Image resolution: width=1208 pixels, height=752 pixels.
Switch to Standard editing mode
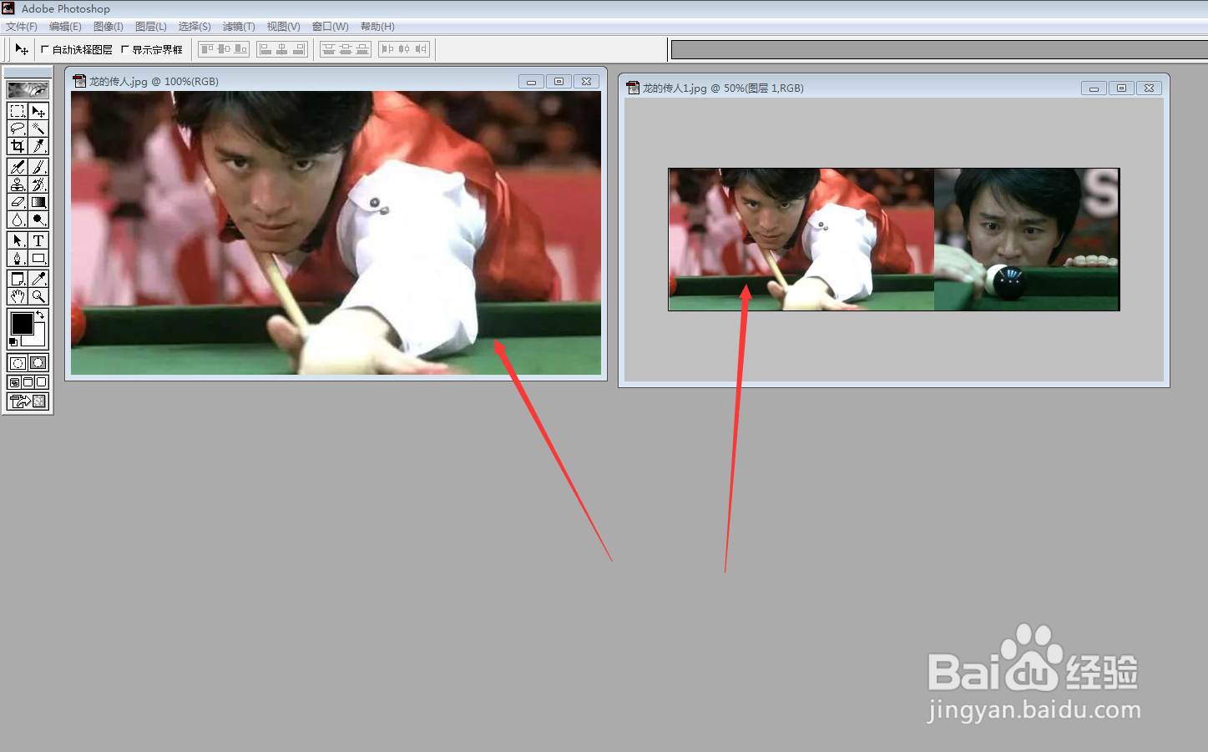(x=17, y=363)
